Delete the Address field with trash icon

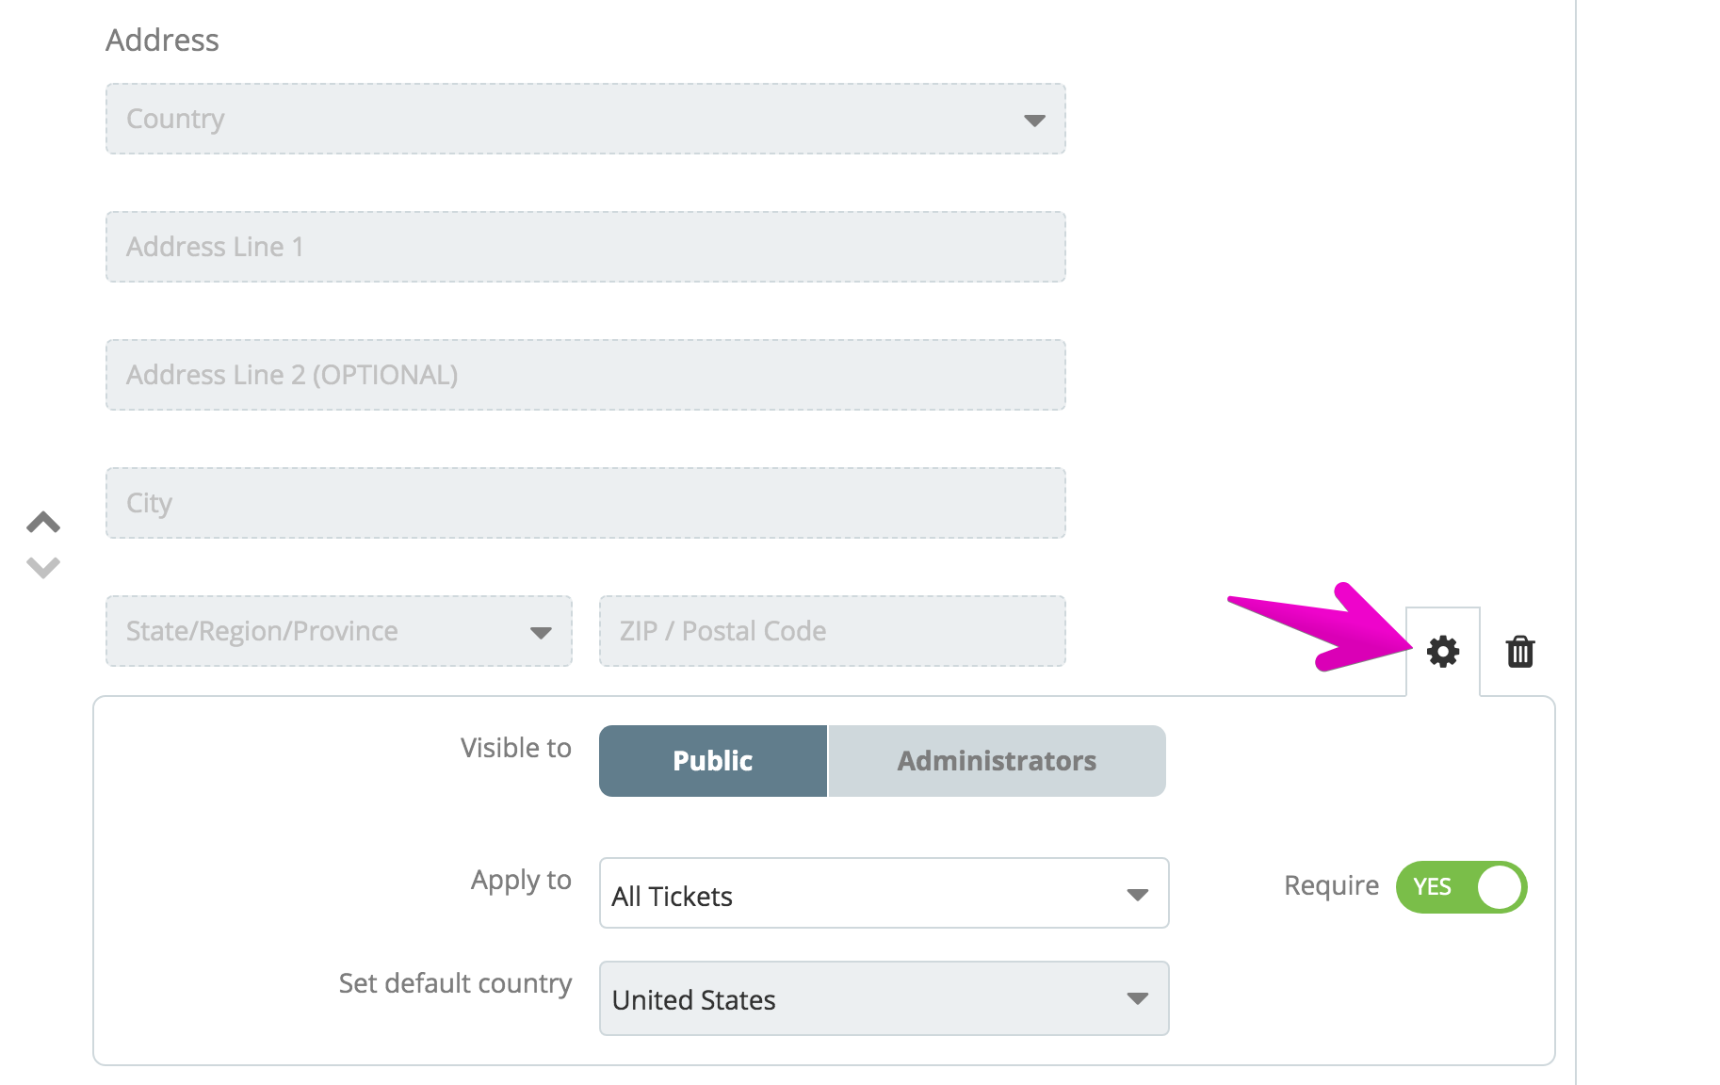point(1519,652)
